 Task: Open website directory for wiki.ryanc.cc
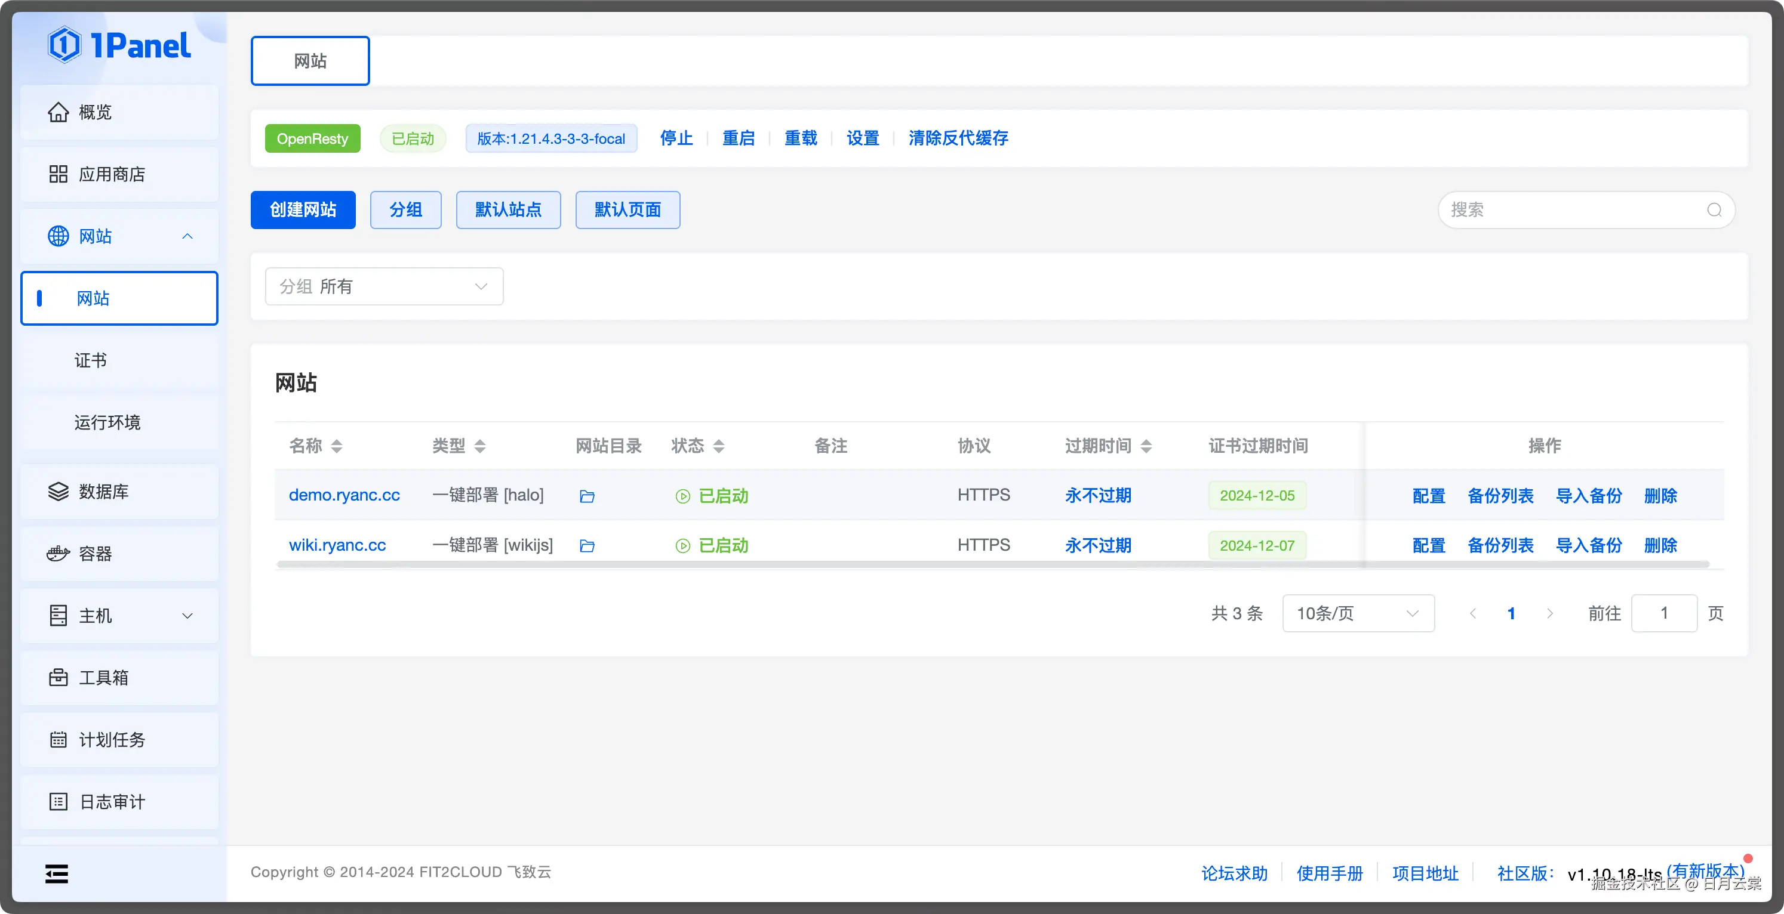pyautogui.click(x=586, y=546)
